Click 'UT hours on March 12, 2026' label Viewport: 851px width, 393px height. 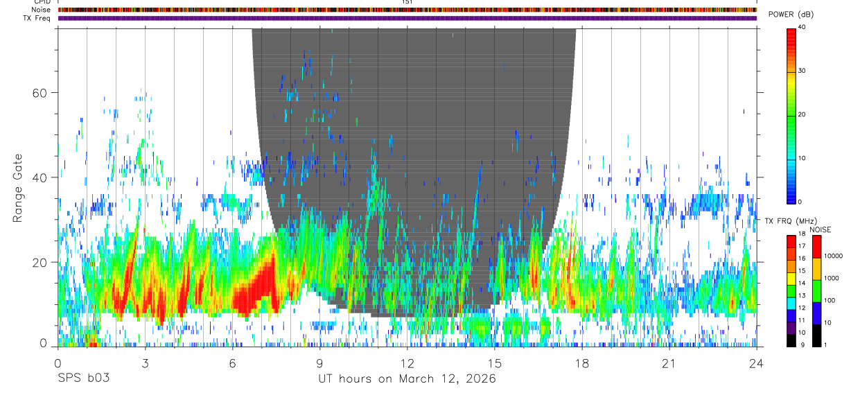click(x=407, y=379)
